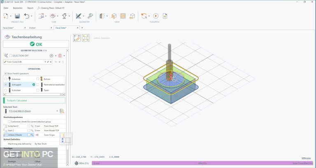The width and height of the screenshot is (316, 168).
Task: Click the Undo arrow icon
Action: pyautogui.click(x=27, y=16)
